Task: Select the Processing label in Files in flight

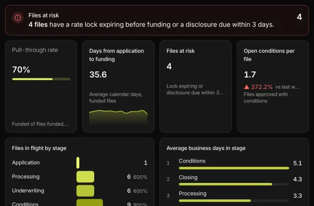Action: tap(26, 177)
